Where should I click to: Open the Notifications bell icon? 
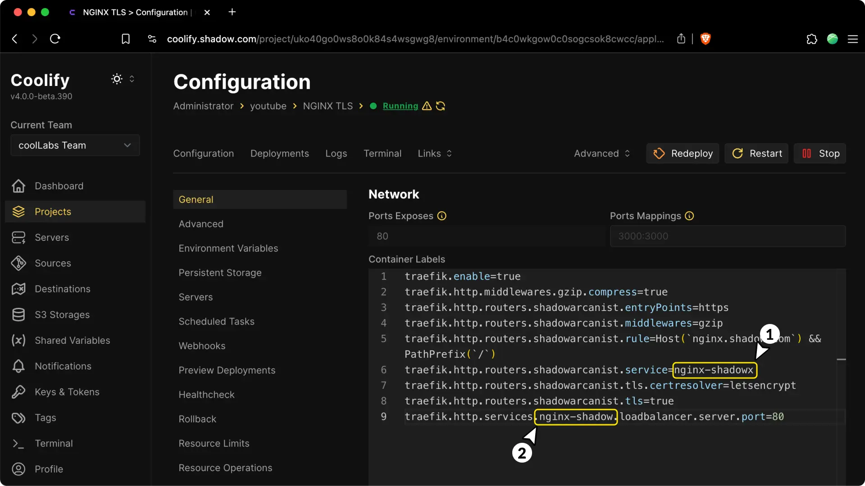(18, 366)
